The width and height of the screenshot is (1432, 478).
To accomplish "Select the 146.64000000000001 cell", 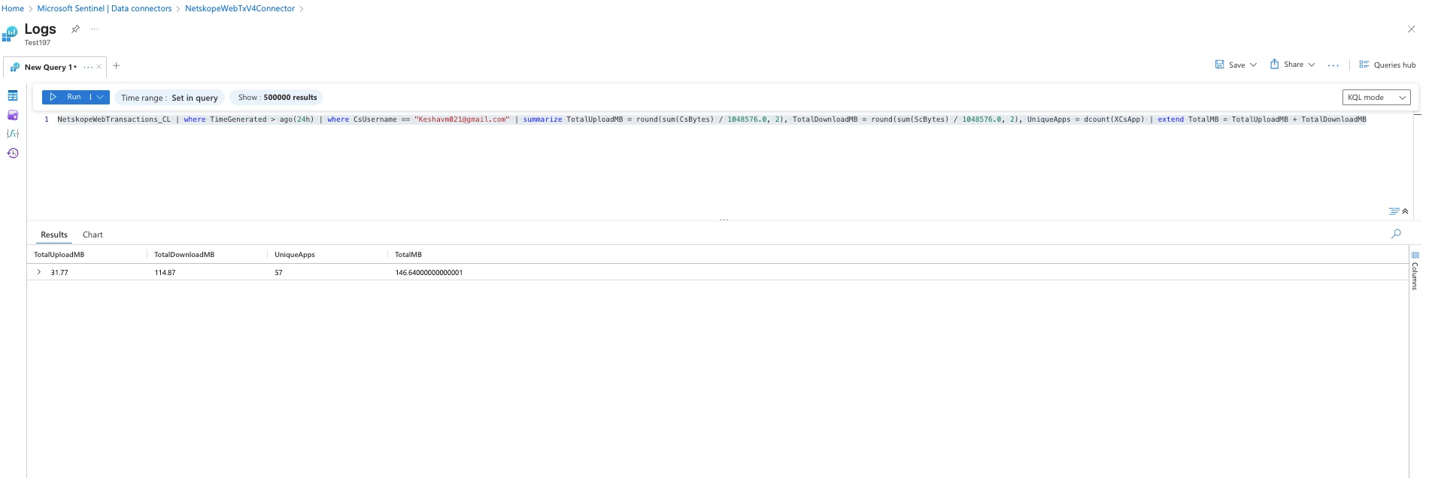I will point(429,273).
